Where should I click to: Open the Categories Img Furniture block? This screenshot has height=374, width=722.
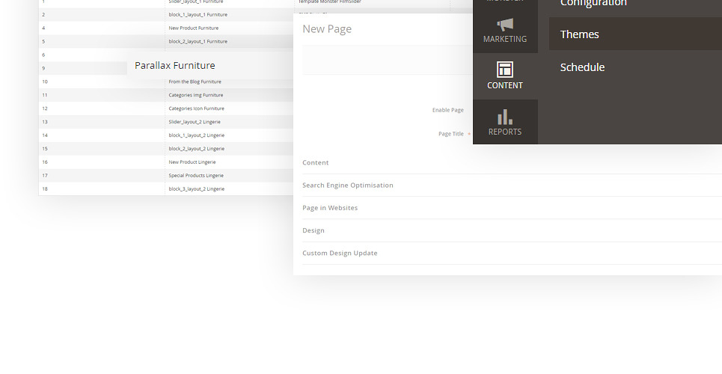coord(196,95)
